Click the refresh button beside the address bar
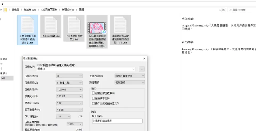This screenshot has width=256, height=131. [x=223, y=10]
